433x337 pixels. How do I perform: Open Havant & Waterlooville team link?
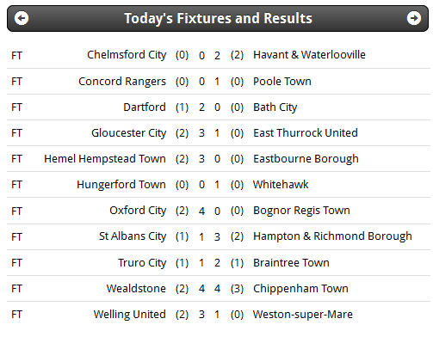309,55
